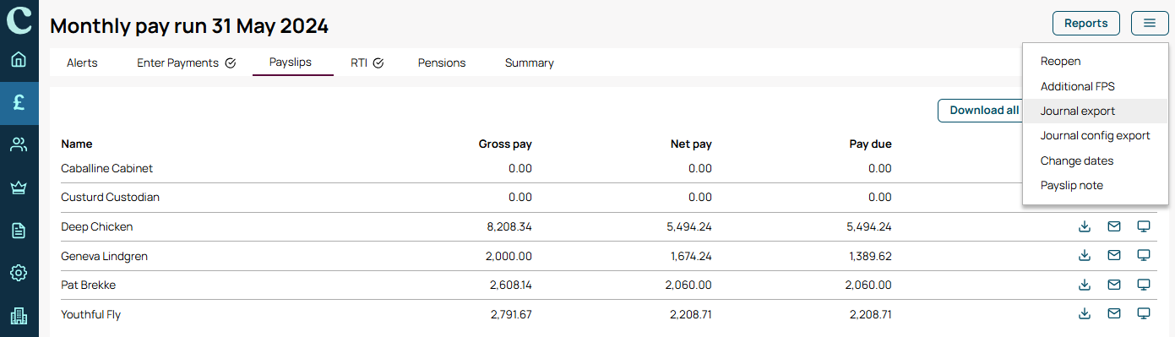This screenshot has height=337, width=1175.
Task: Click the crown icon in sidebar
Action: (x=19, y=188)
